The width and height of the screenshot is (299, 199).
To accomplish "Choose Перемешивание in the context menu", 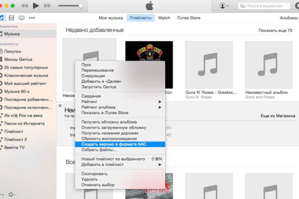I will coord(120,70).
